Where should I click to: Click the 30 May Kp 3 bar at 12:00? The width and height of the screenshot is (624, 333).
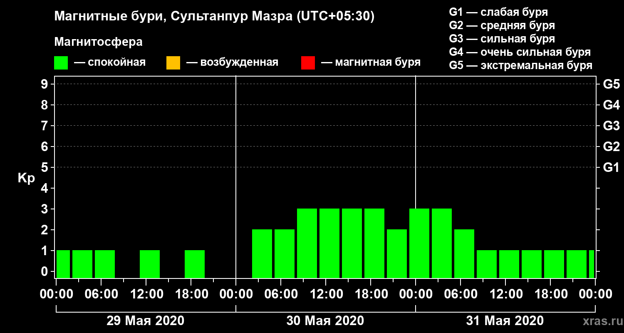[x=329, y=243]
